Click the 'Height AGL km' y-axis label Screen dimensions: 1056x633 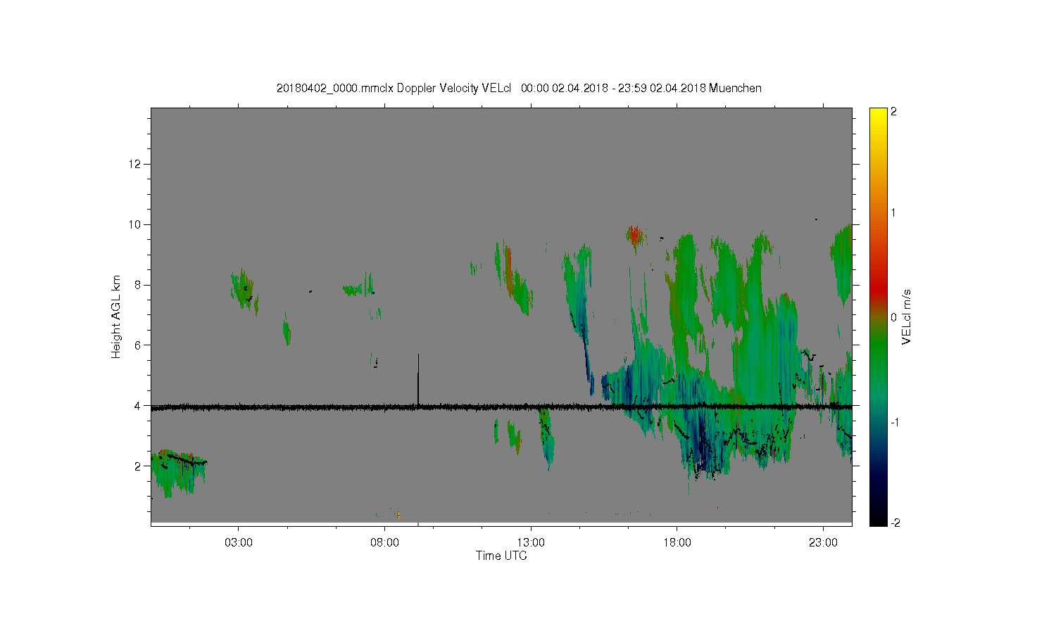116,316
